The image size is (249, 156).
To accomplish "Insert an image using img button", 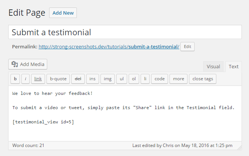I will 108,79.
